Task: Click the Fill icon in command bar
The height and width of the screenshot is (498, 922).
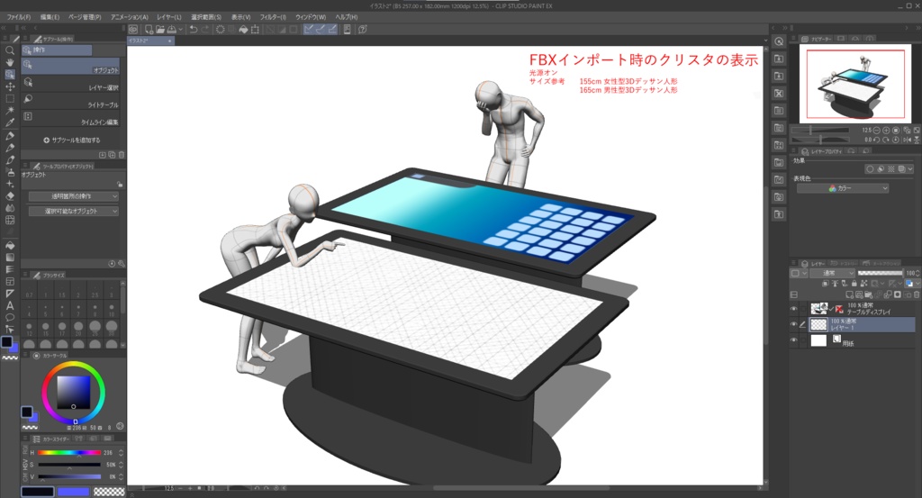Action: point(243,30)
